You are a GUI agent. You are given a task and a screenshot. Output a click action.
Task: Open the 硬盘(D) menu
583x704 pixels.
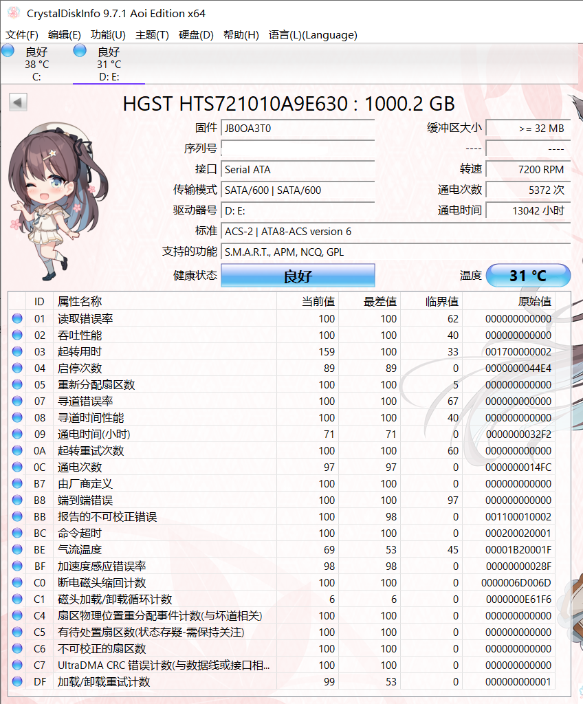[x=196, y=35]
